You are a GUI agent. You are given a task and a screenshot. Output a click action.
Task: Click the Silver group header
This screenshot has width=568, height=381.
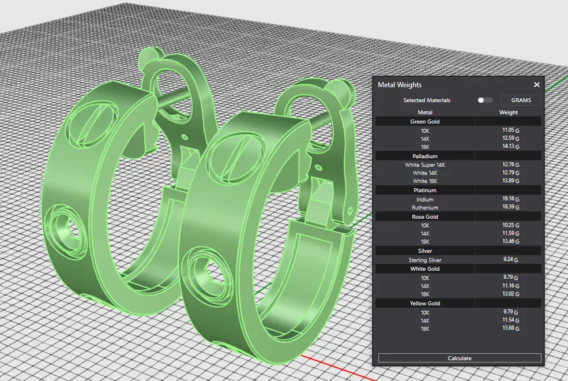pyautogui.click(x=424, y=251)
